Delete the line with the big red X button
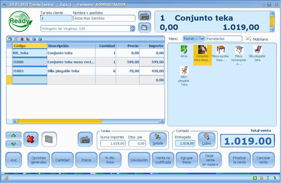Image resolution: width=281 pixels, height=183 pixels. click(31, 139)
